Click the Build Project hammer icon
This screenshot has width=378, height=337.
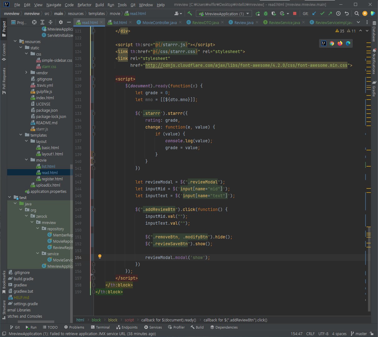pos(190,13)
